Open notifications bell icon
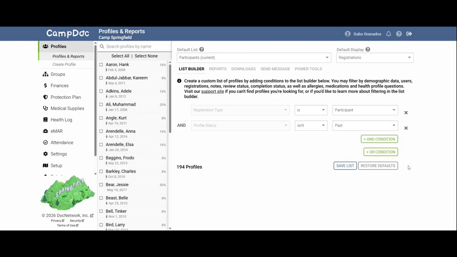The height and width of the screenshot is (257, 457). click(x=388, y=34)
